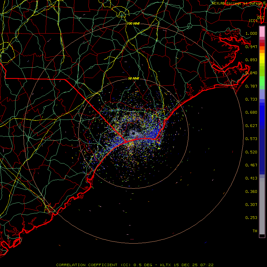The height and width of the screenshot is (267, 267).
Task: Click the 0.680 scale value
Action: (251, 112)
